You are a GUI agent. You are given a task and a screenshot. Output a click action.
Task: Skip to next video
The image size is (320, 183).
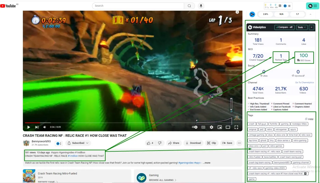coord(37,127)
